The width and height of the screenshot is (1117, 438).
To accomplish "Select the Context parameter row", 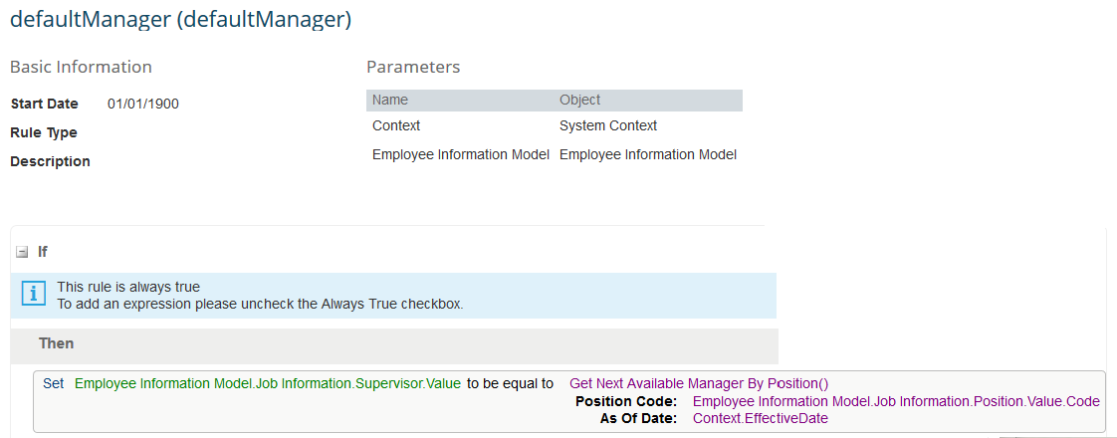I will (x=555, y=126).
